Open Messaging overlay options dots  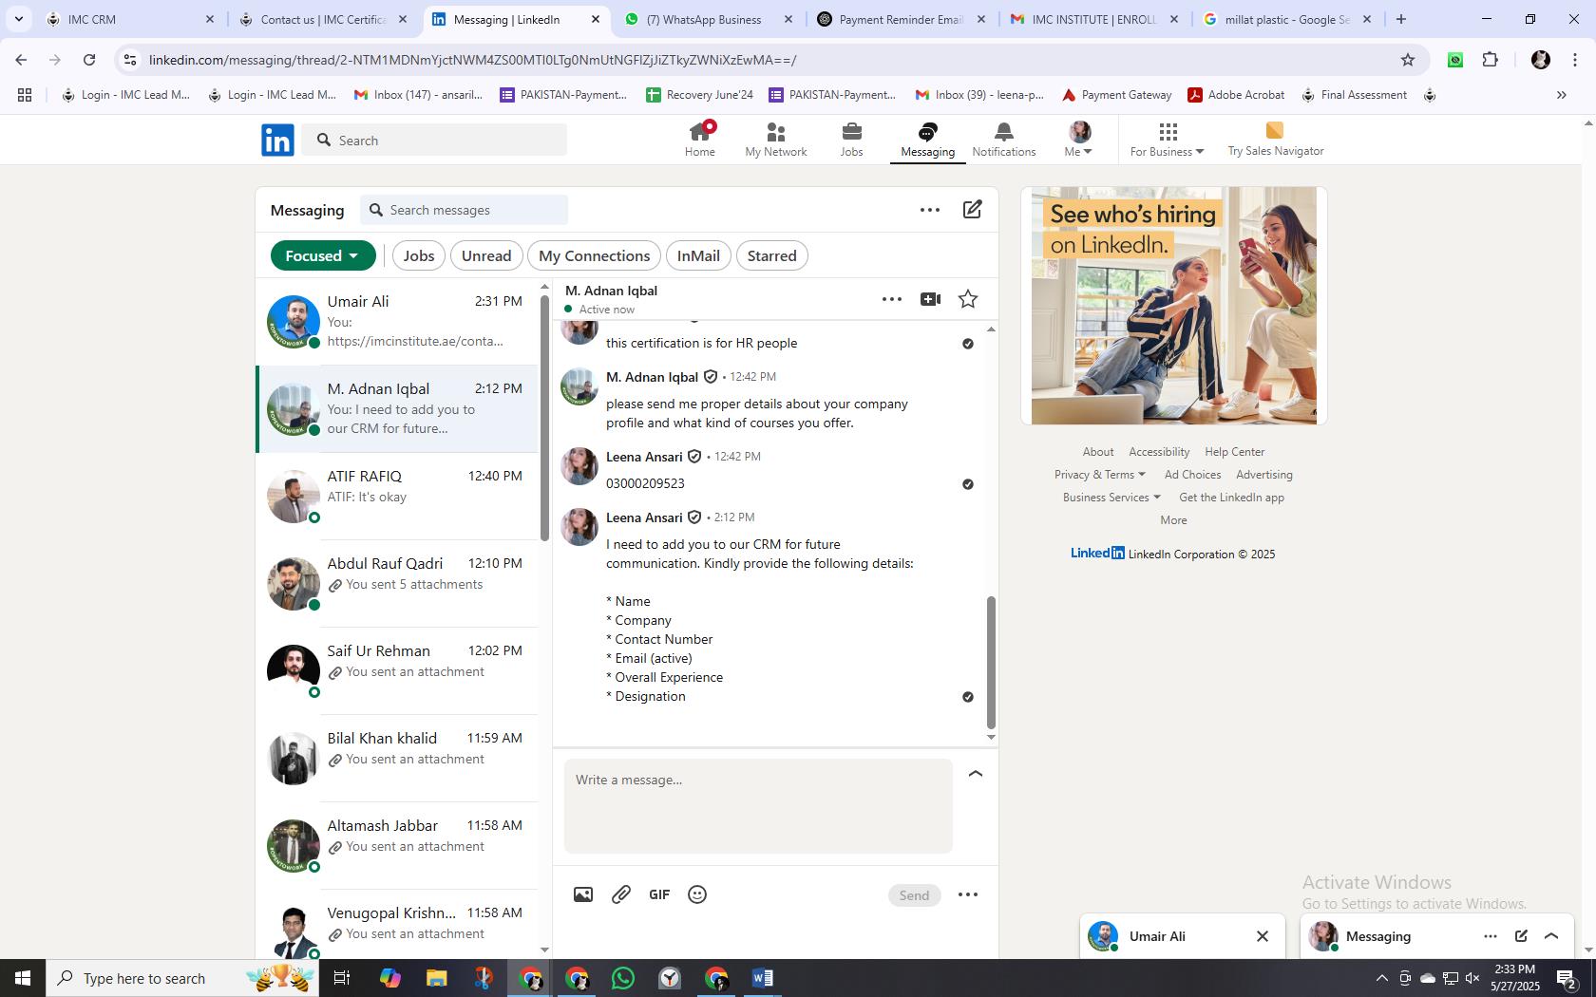coord(1490,936)
